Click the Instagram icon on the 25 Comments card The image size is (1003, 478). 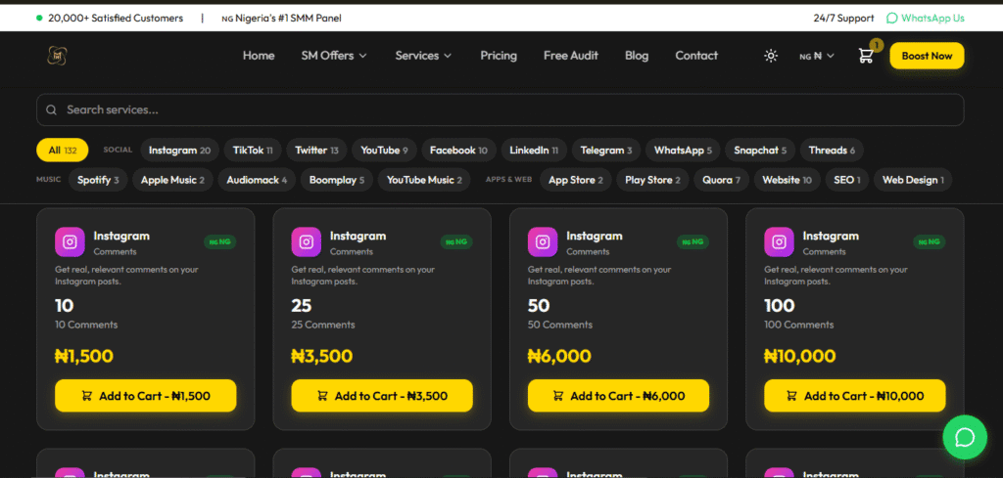pos(307,242)
